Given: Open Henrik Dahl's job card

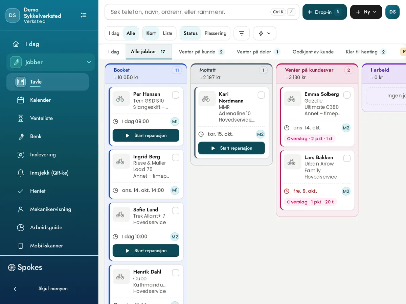Looking at the screenshot, I should coord(146,284).
